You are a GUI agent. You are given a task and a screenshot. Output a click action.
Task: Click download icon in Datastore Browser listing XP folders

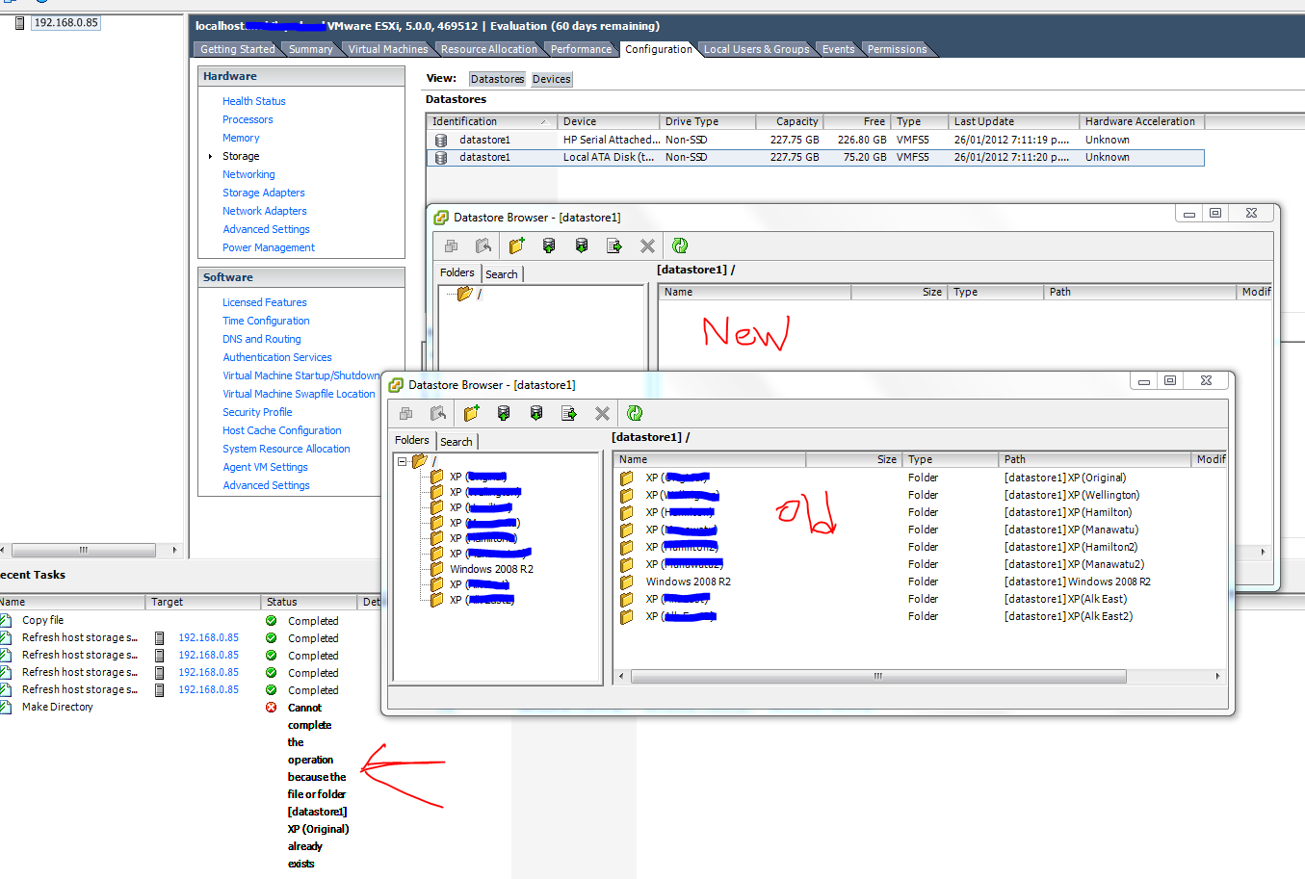536,413
